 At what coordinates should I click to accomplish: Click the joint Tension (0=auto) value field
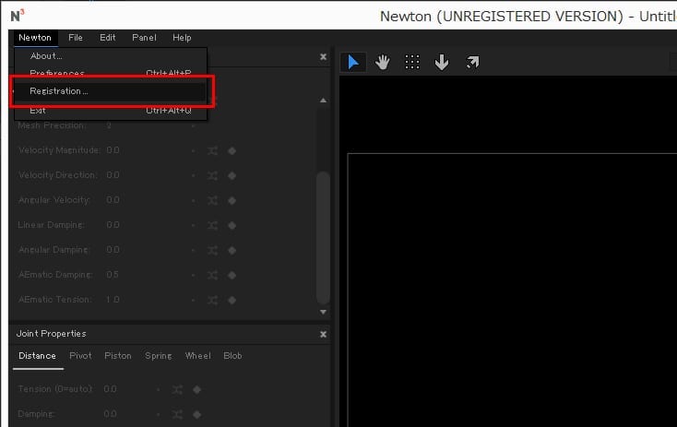coord(111,389)
